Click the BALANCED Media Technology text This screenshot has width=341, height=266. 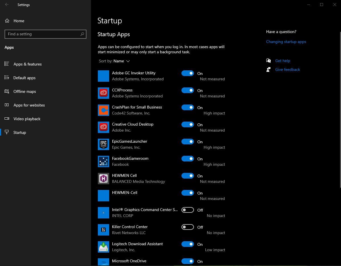(x=138, y=181)
